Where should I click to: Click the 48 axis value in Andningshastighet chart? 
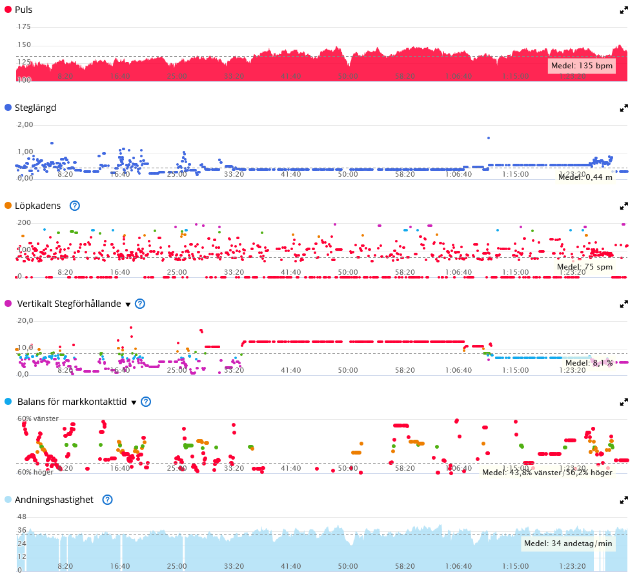point(21,516)
